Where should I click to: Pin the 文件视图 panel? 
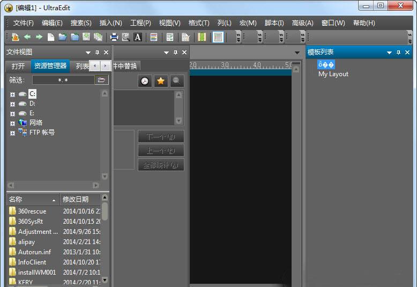click(98, 53)
